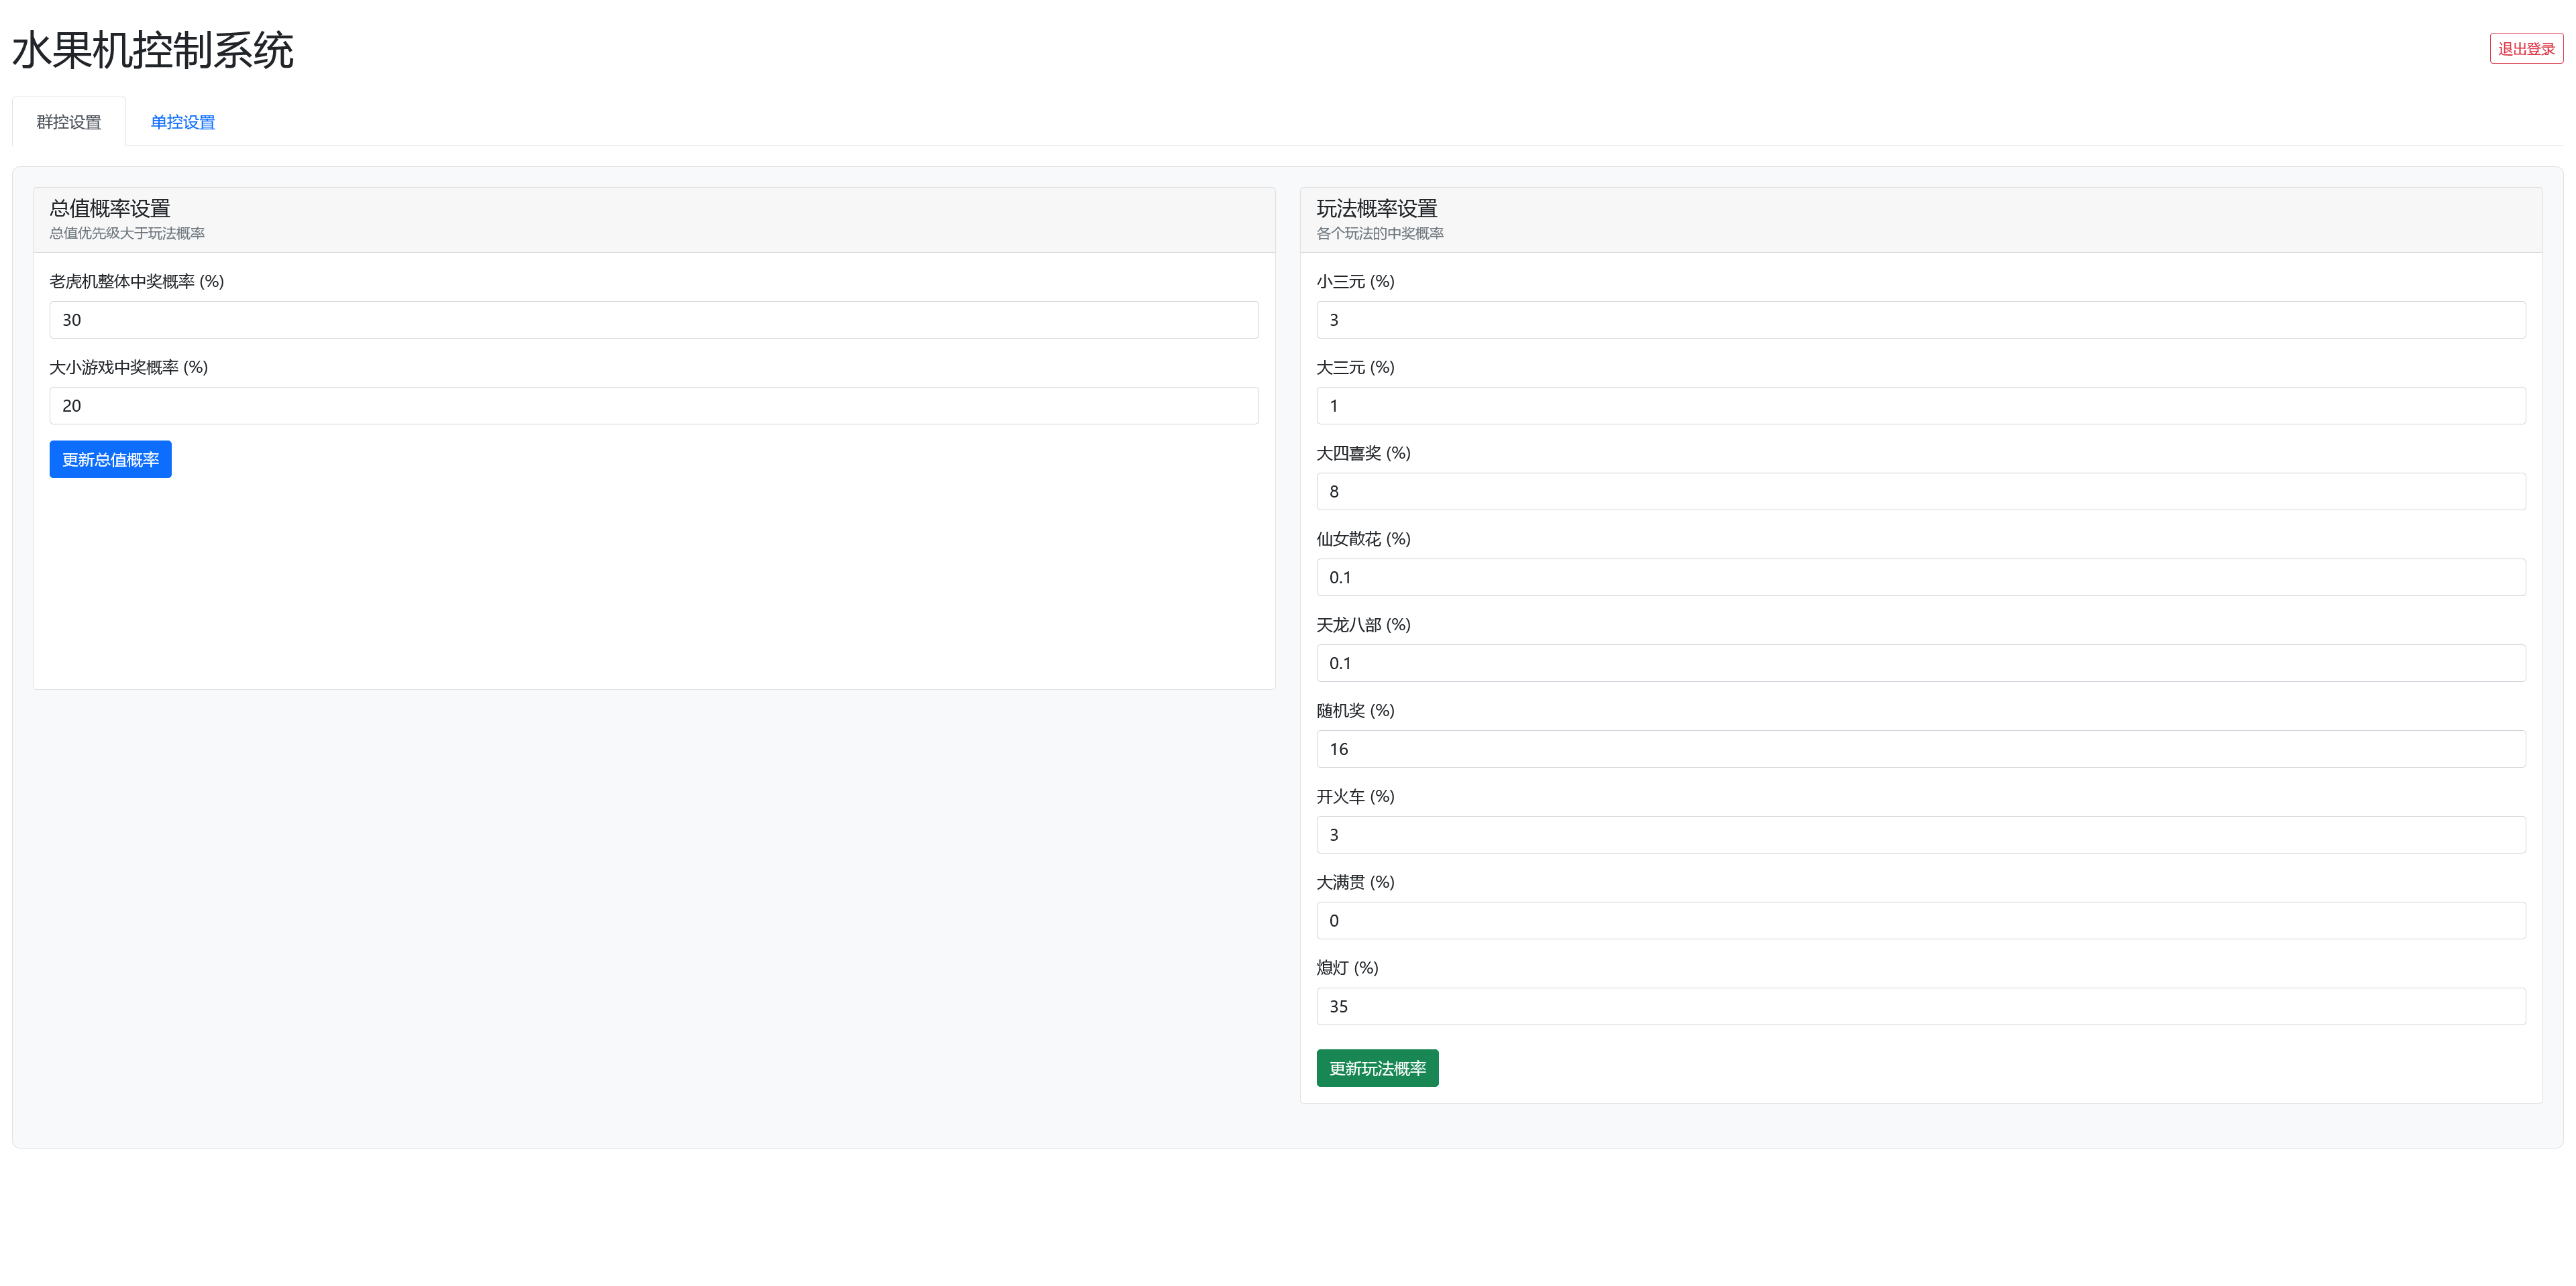
Task: Focus the 熄灯 input showing 35
Action: pyautogui.click(x=1920, y=1006)
